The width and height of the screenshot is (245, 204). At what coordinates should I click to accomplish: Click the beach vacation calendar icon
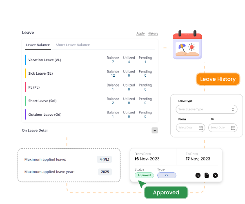point(187,45)
